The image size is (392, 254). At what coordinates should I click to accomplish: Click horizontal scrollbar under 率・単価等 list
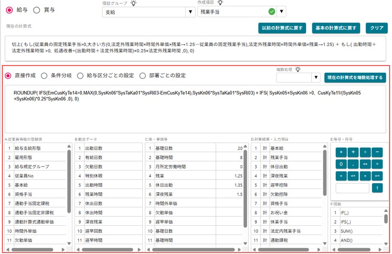pos(193,250)
